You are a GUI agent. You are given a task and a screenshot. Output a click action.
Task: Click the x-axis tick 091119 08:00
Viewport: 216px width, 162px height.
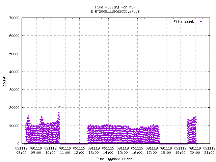point(21,151)
